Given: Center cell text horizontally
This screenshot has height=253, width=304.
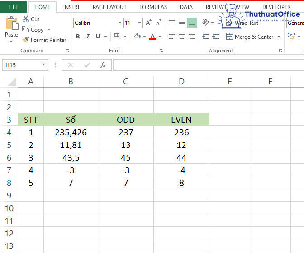Looking at the screenshot, I should click(x=182, y=37).
